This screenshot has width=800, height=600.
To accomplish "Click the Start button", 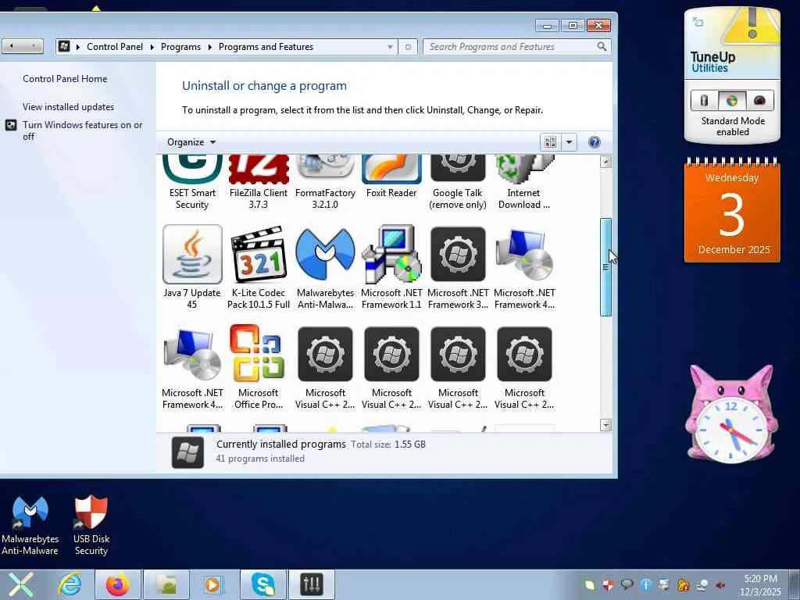I will 20,584.
